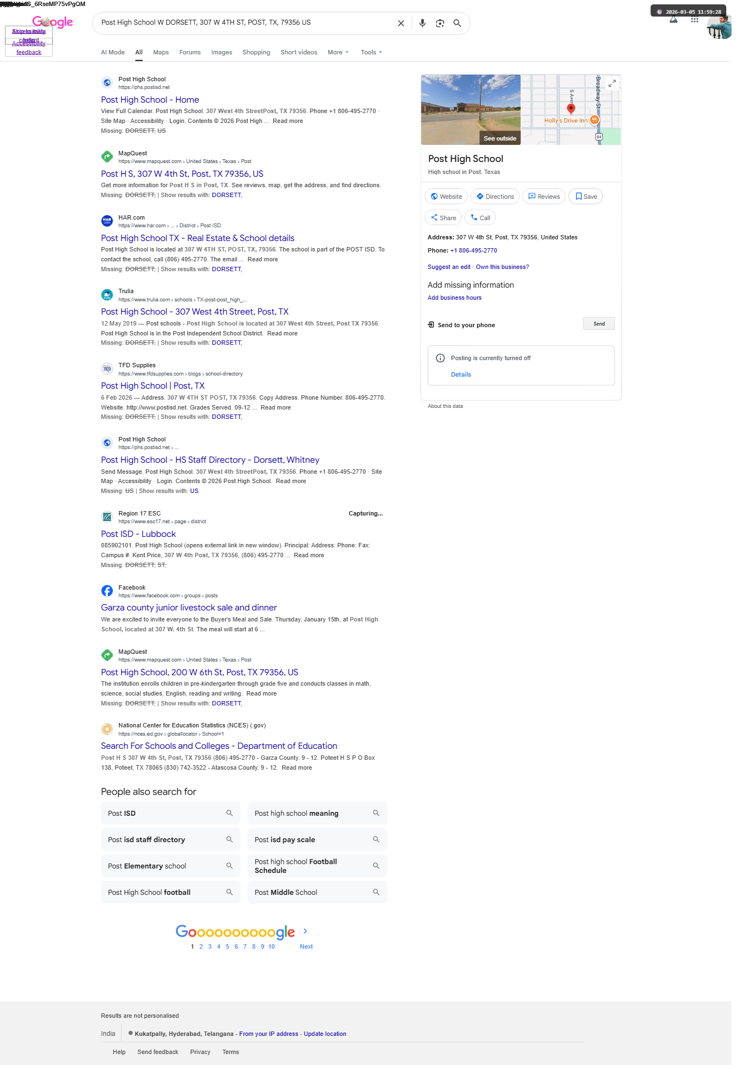Click search icon beside Post Elementary school
This screenshot has height=1065, width=740.
229,866
